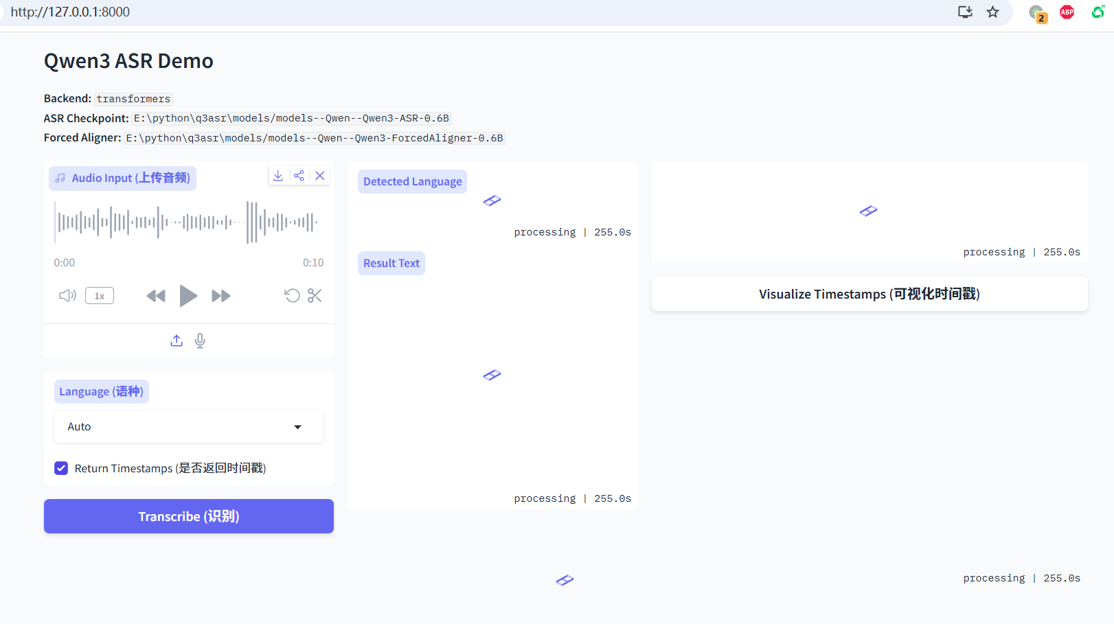Click the share audio icon

tap(299, 176)
